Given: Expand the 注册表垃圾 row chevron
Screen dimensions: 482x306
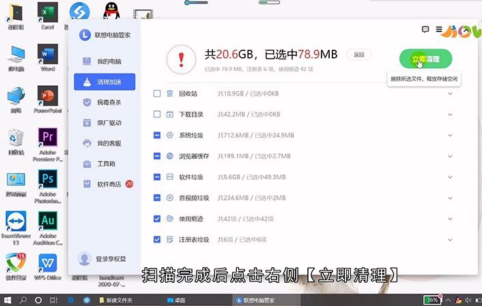Looking at the screenshot, I should point(450,240).
